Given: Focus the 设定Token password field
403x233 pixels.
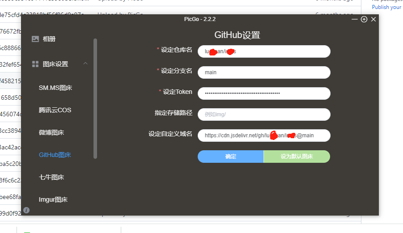Looking at the screenshot, I should pyautogui.click(x=264, y=93).
